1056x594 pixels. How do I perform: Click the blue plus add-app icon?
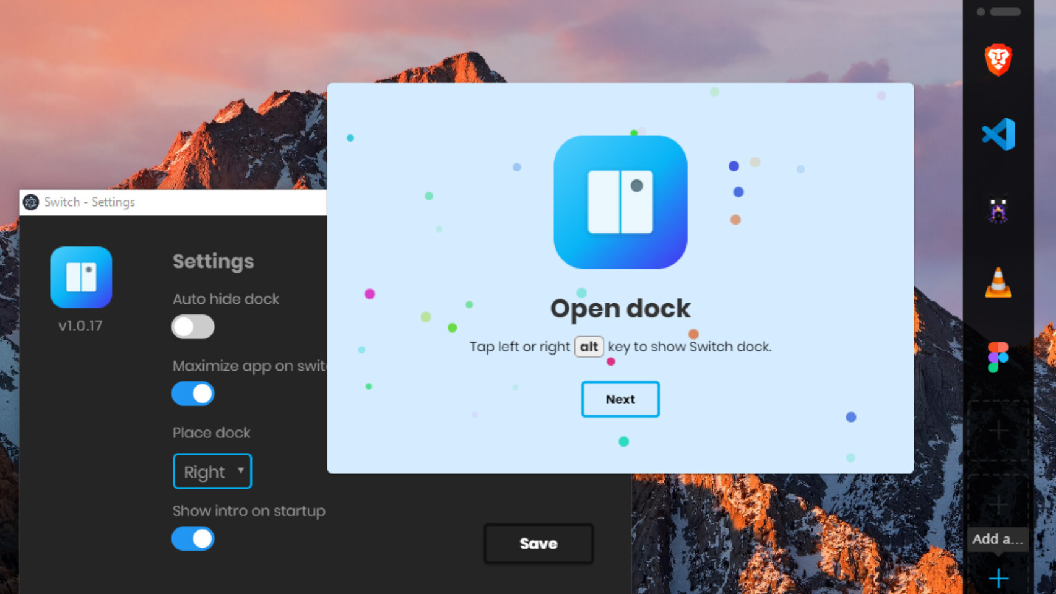[x=998, y=579]
